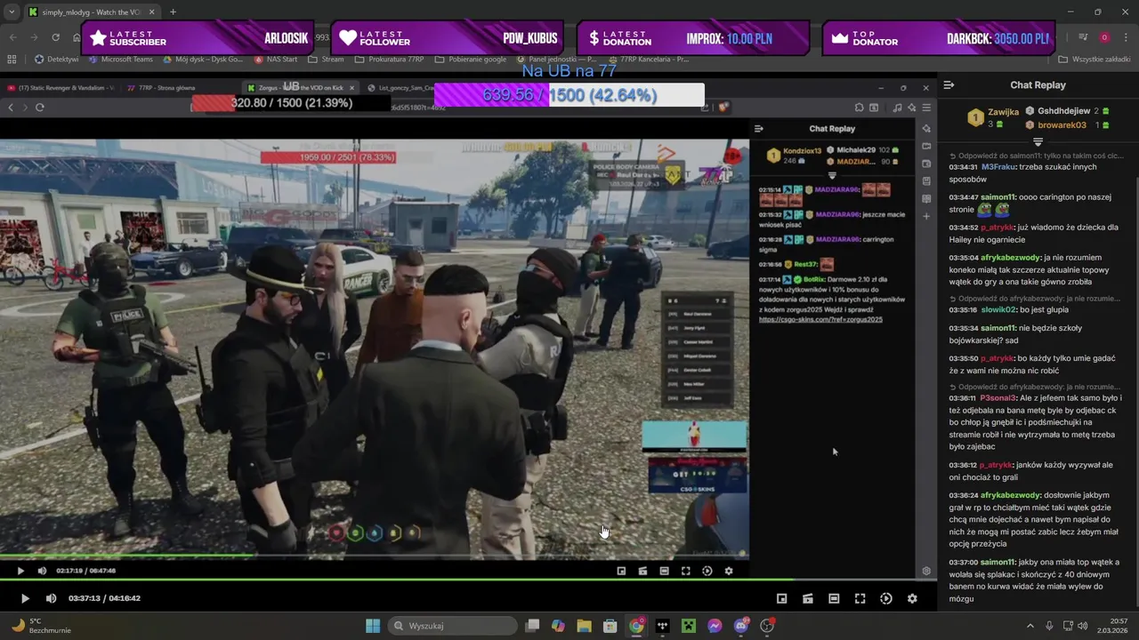
Task: Open the Detektywi bookmark
Action: 56,60
